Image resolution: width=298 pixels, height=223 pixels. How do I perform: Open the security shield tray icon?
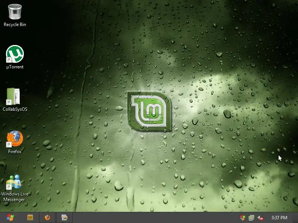(x=242, y=218)
